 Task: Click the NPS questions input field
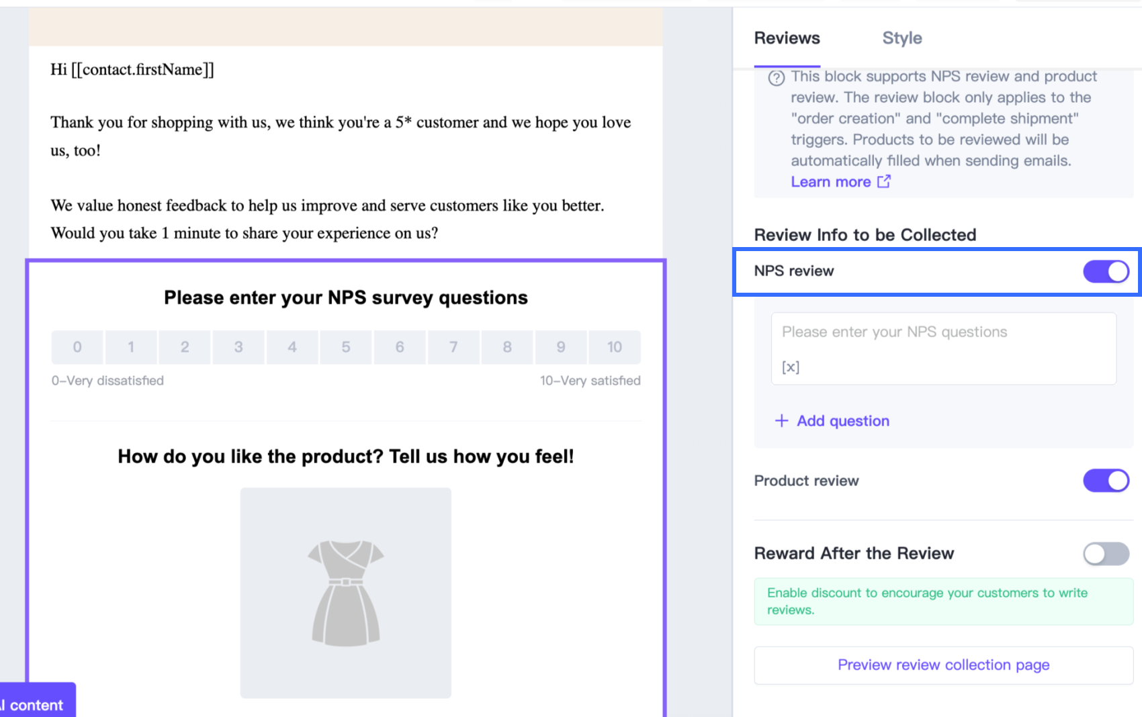(x=943, y=332)
